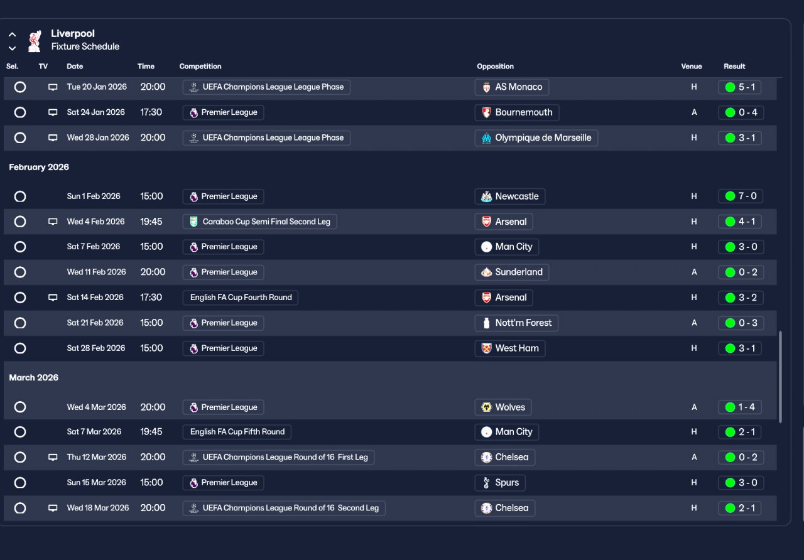804x560 pixels.
Task: Click the TV icon on Carabao Cup fixture
Action: (53, 222)
